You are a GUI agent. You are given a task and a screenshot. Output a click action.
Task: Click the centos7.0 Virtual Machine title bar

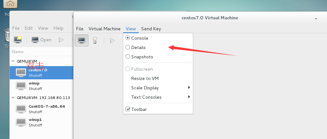(x=210, y=18)
